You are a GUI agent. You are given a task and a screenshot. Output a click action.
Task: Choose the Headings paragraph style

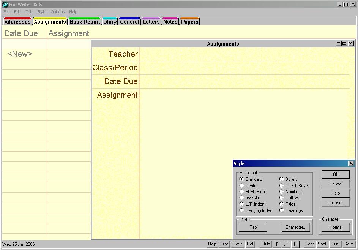click(281, 210)
